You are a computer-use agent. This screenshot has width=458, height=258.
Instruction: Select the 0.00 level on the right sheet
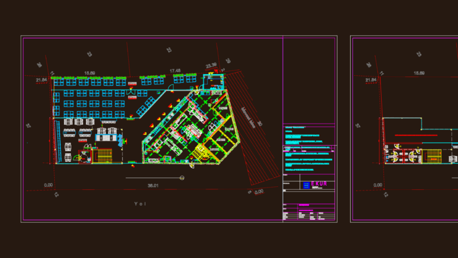pyautogui.click(x=377, y=185)
